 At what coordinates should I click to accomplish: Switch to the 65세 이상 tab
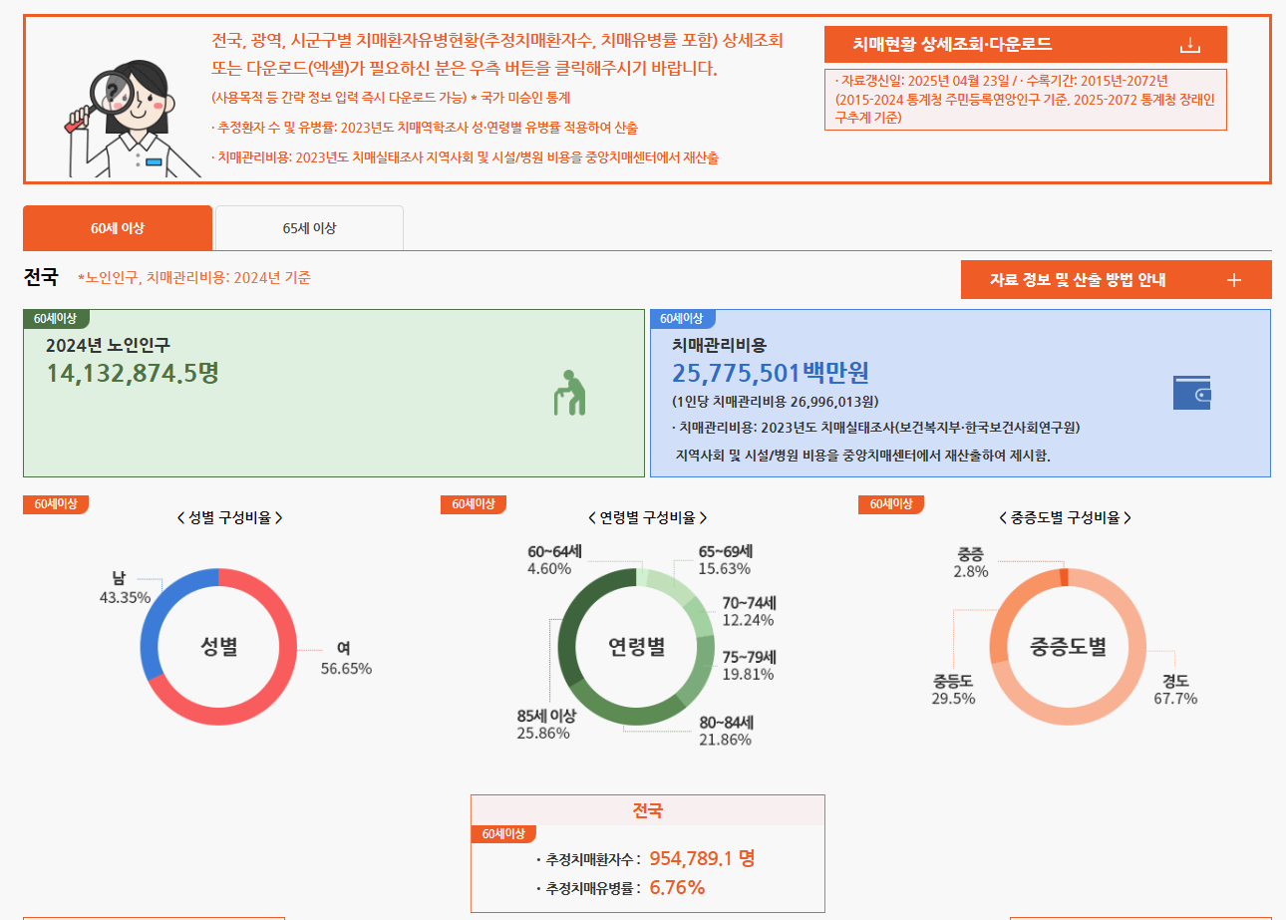point(307,227)
